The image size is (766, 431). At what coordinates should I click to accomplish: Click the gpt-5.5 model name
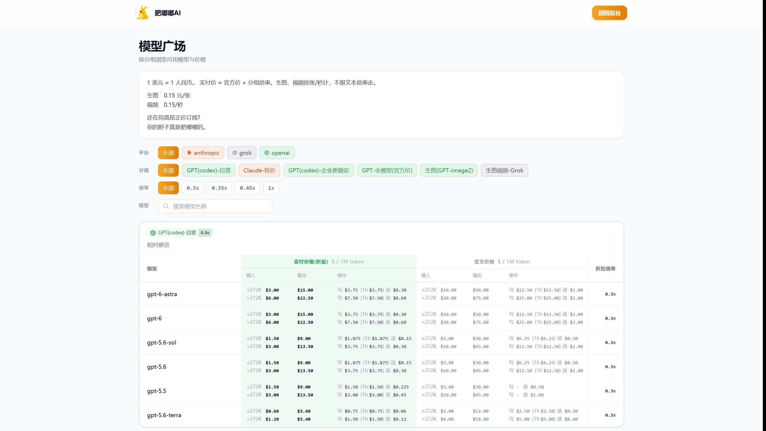click(x=157, y=391)
